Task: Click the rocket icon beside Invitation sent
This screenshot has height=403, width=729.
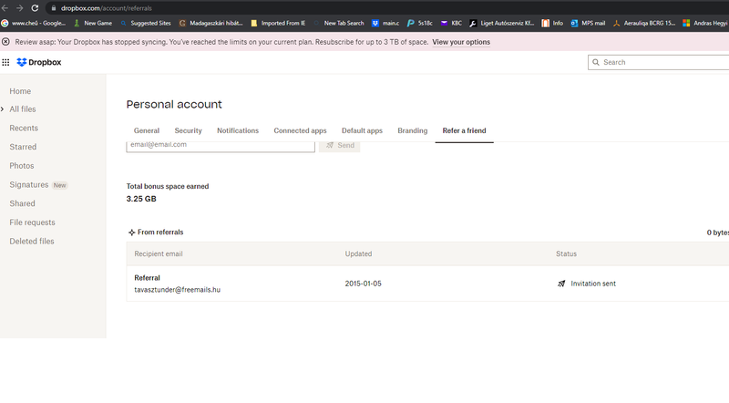Action: (x=561, y=284)
